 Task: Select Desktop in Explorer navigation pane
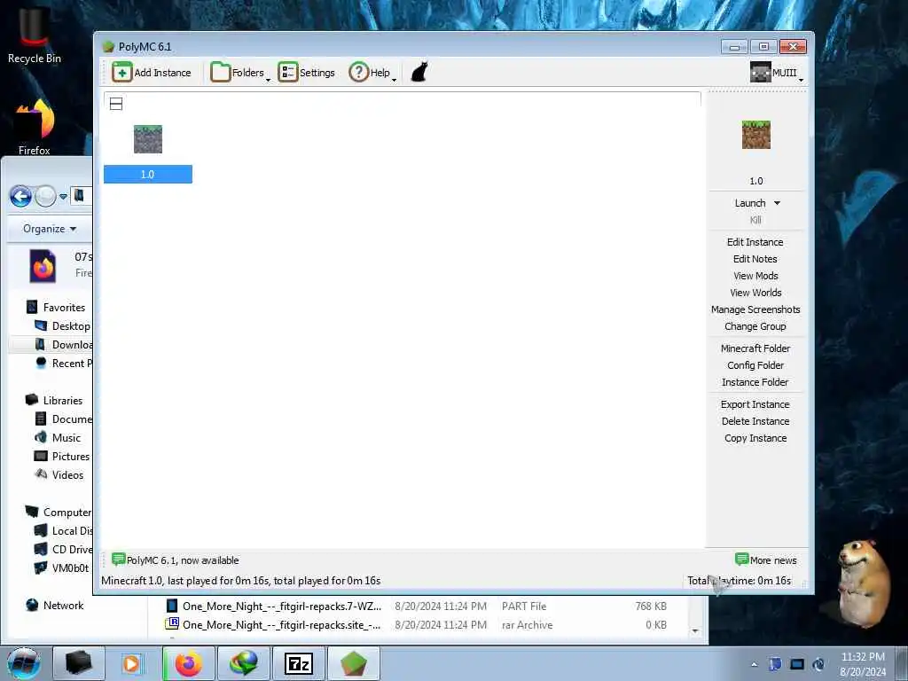click(63, 326)
